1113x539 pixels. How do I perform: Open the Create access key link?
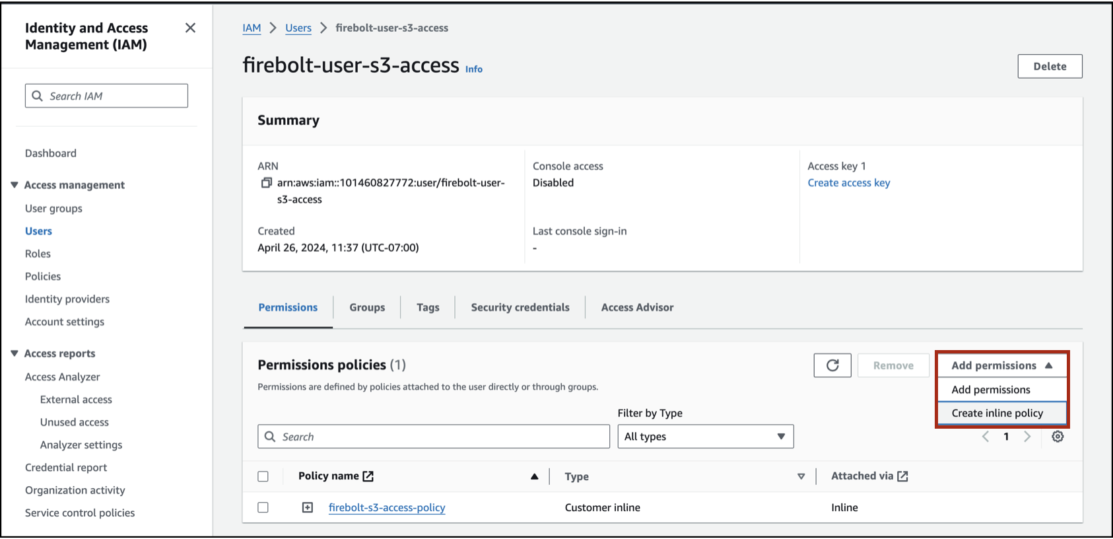tap(848, 183)
